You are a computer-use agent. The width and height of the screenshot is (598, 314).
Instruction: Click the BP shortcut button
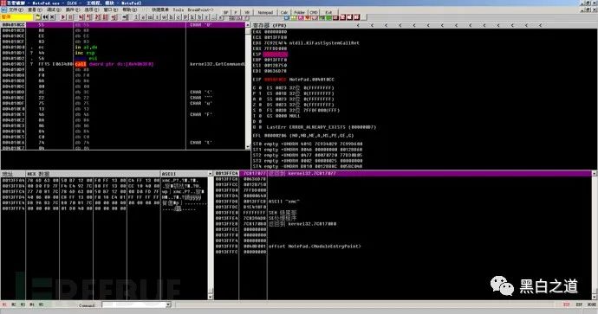point(225,13)
